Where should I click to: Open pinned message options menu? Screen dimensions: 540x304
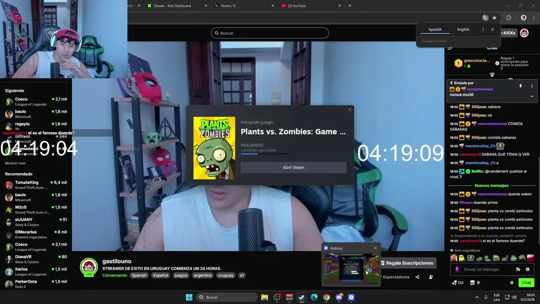pyautogui.click(x=532, y=86)
